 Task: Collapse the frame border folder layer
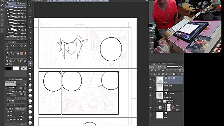pyautogui.click(x=157, y=107)
